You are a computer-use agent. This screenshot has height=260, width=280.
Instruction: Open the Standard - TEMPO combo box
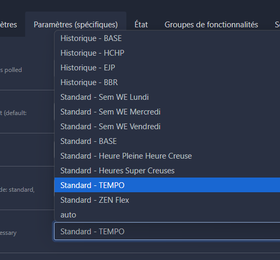pyautogui.click(x=167, y=231)
